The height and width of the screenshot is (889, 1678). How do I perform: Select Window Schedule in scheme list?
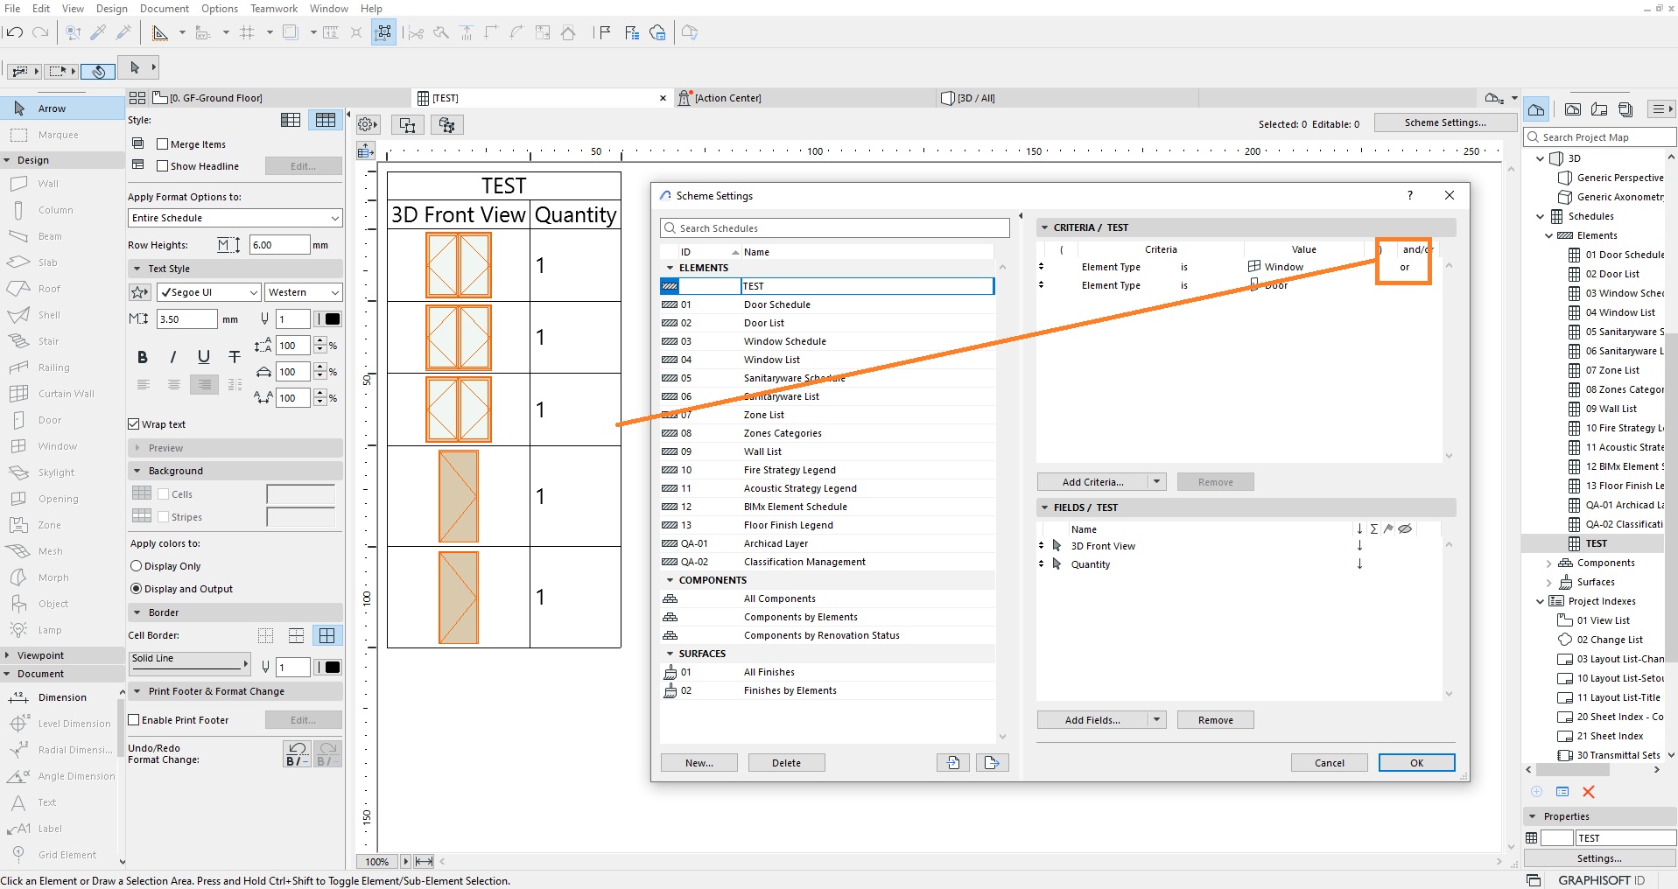[x=827, y=341]
